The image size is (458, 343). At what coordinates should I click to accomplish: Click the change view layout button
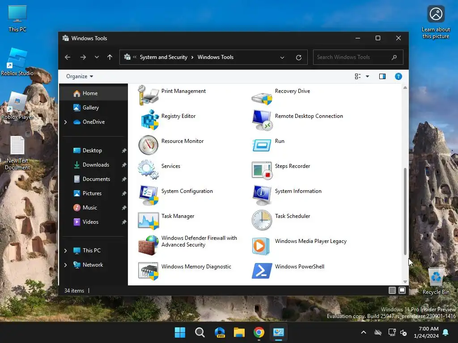tap(357, 76)
